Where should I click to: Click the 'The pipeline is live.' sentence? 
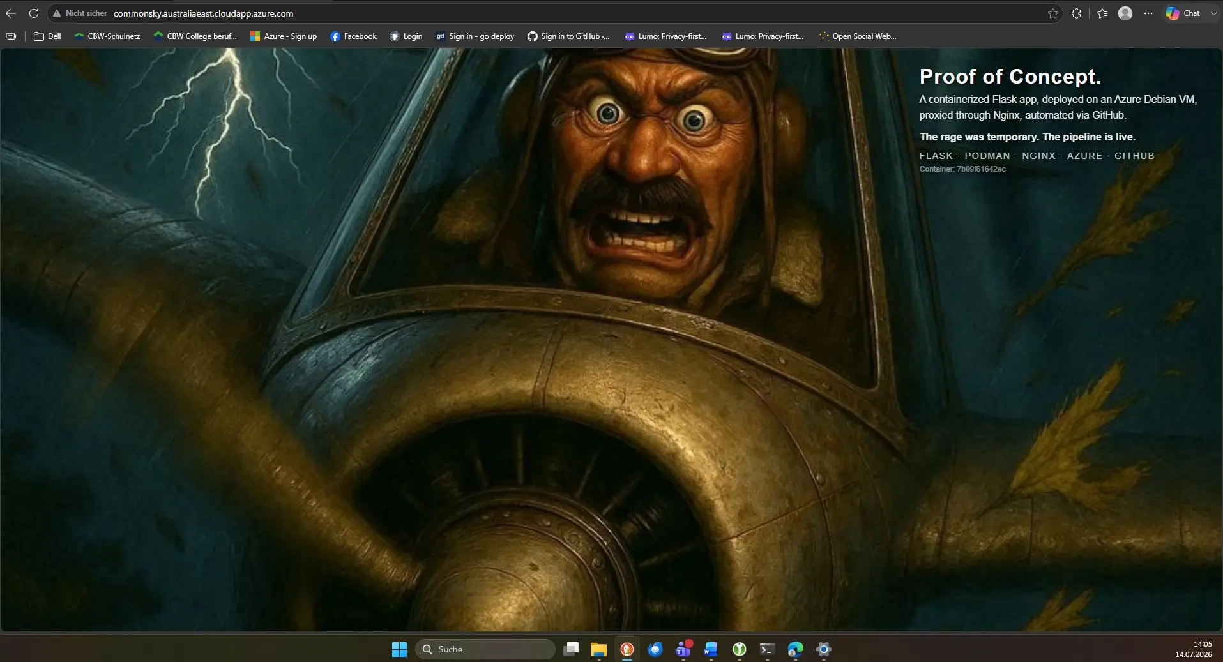coord(1088,137)
